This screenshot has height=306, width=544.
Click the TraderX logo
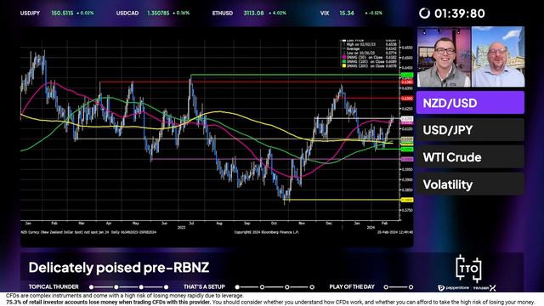(484, 288)
